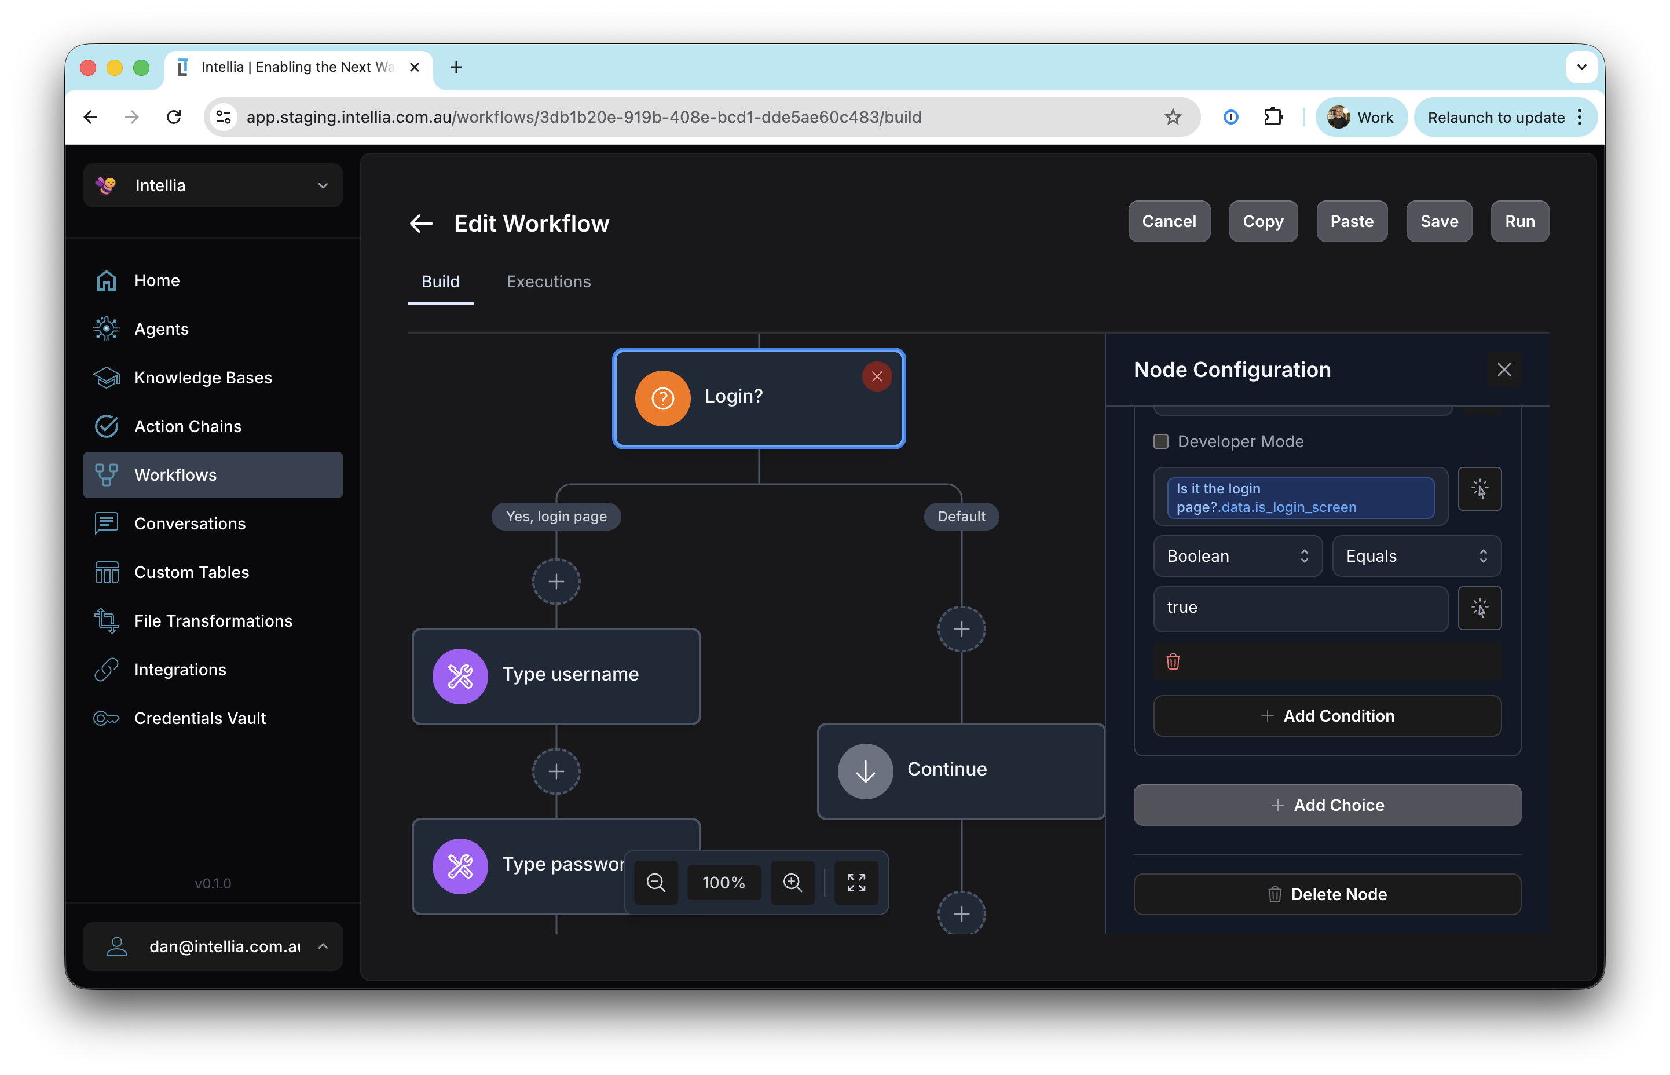Screen dimensions: 1670x1075
Task: Open the Conversations section in the sidebar
Action: (x=190, y=523)
